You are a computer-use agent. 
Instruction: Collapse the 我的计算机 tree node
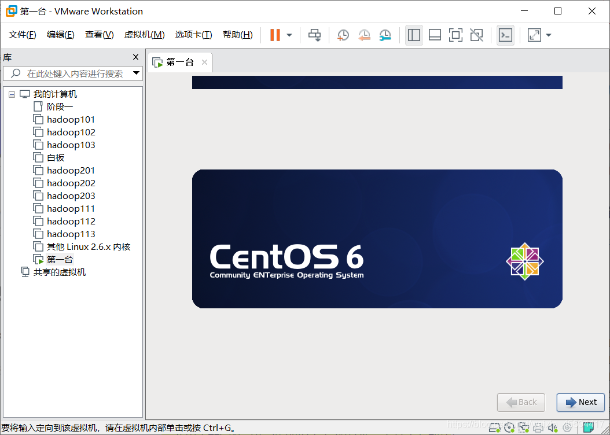click(x=12, y=94)
